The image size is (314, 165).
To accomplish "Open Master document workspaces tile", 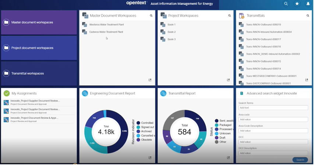I will (39, 22).
